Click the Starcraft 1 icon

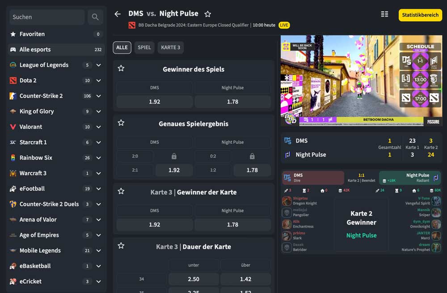click(13, 142)
